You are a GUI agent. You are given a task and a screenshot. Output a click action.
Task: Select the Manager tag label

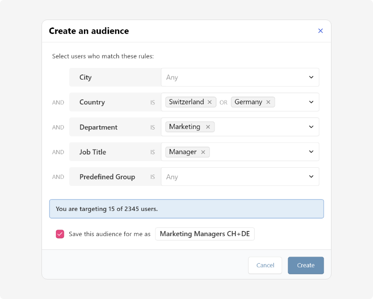pos(183,152)
